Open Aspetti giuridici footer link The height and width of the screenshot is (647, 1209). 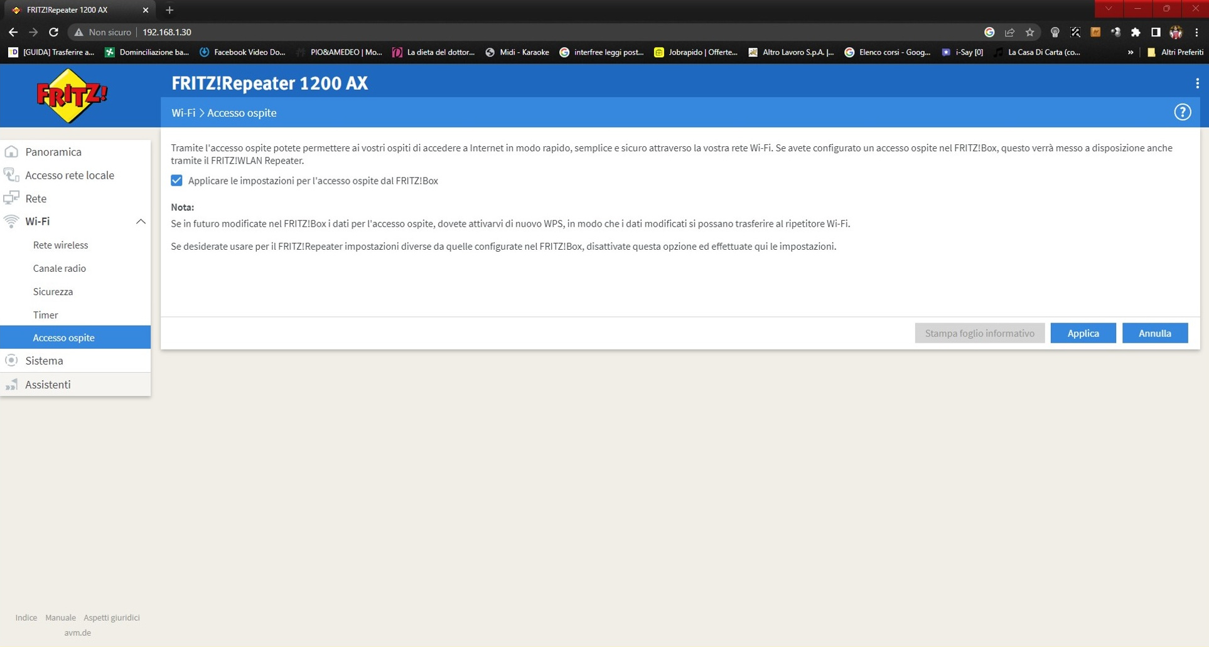tap(112, 618)
